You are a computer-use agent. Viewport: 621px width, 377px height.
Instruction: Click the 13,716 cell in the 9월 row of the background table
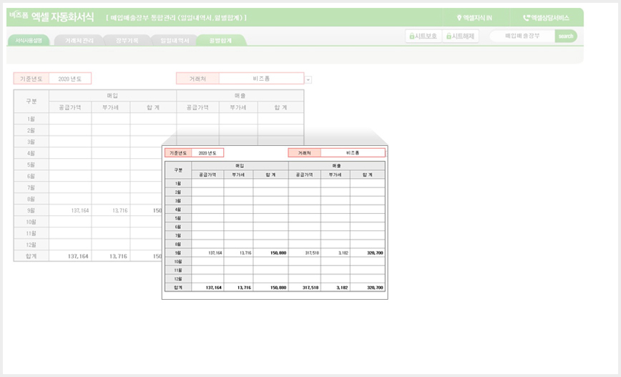click(x=111, y=210)
